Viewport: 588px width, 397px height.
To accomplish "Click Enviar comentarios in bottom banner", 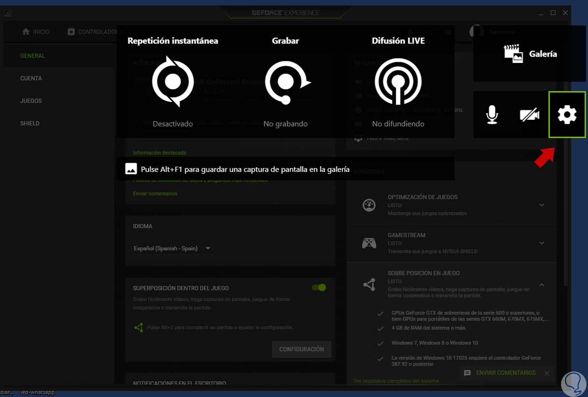I will [506, 373].
